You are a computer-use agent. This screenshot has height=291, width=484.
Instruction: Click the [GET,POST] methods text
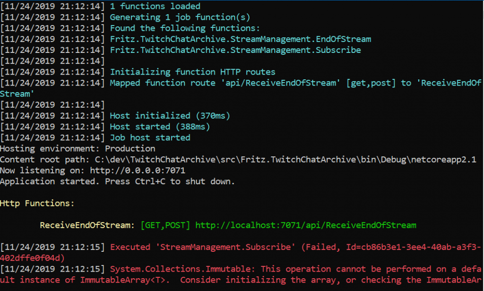165,225
